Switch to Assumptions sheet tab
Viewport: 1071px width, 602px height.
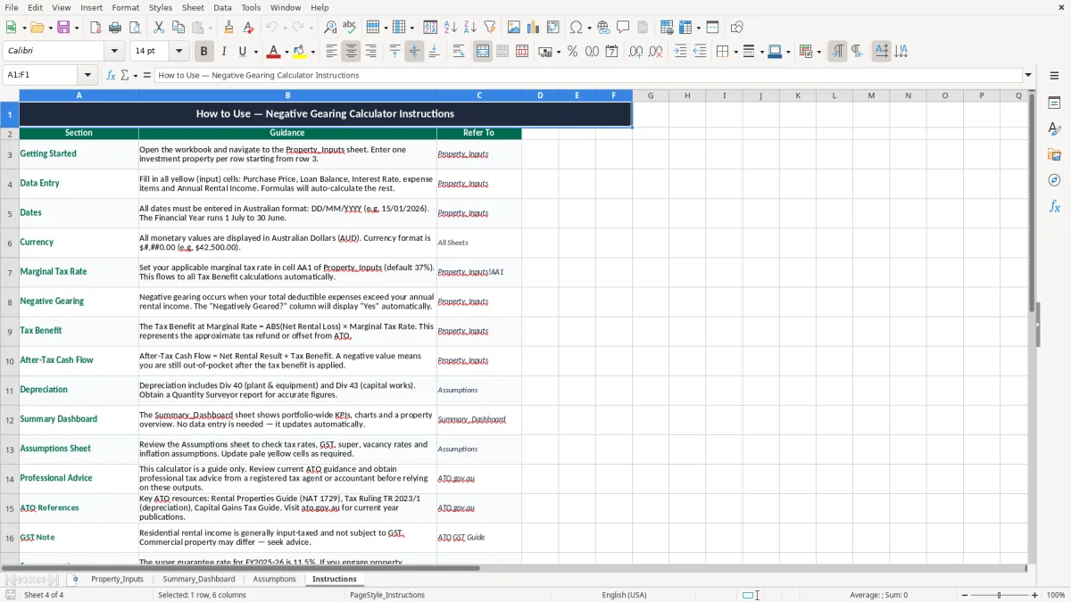coord(274,579)
